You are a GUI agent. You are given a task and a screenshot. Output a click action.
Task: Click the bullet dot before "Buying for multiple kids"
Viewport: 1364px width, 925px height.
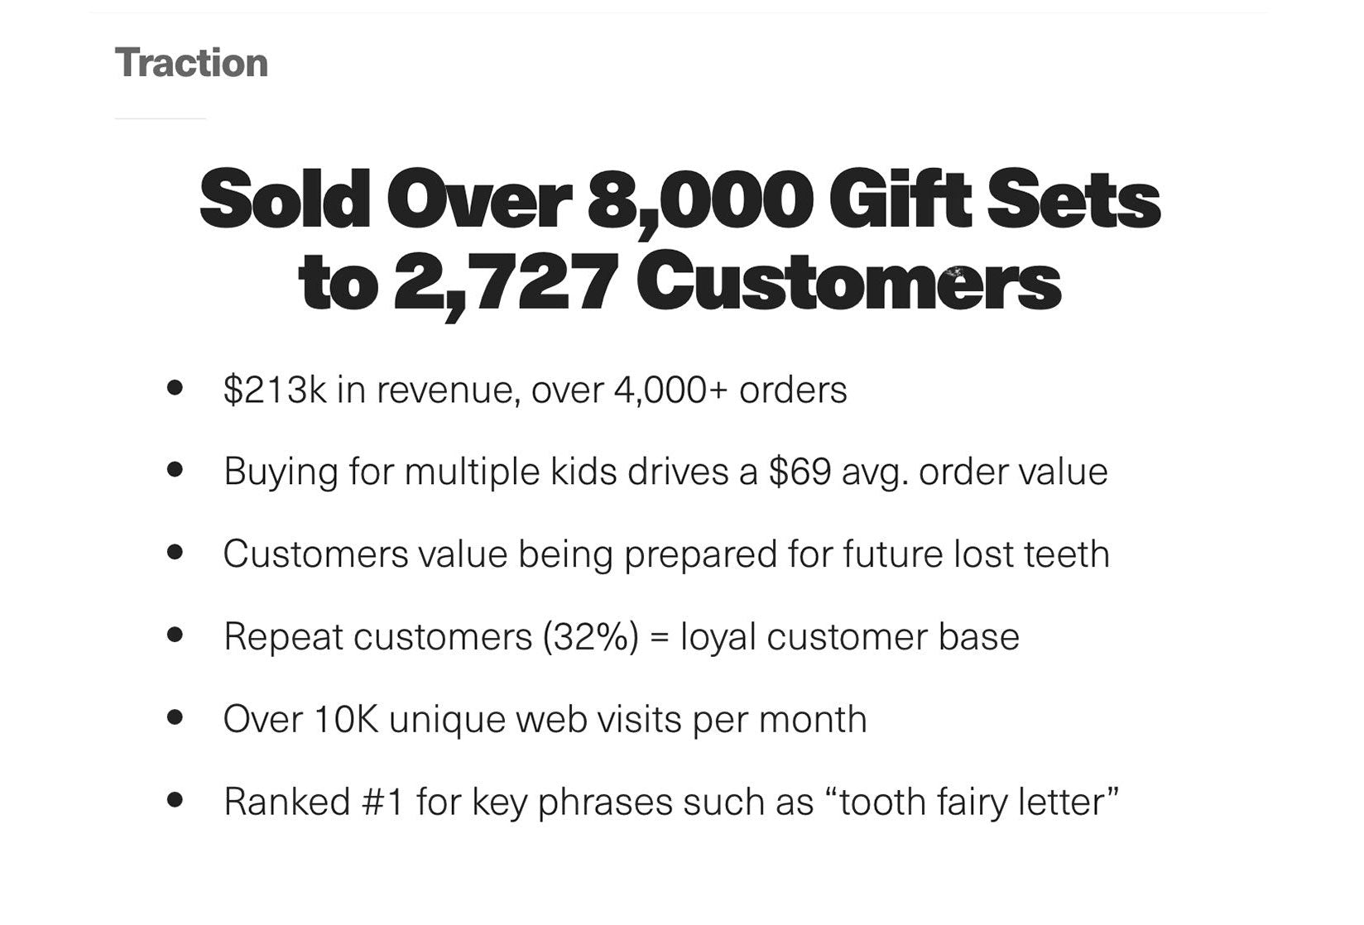coord(175,469)
